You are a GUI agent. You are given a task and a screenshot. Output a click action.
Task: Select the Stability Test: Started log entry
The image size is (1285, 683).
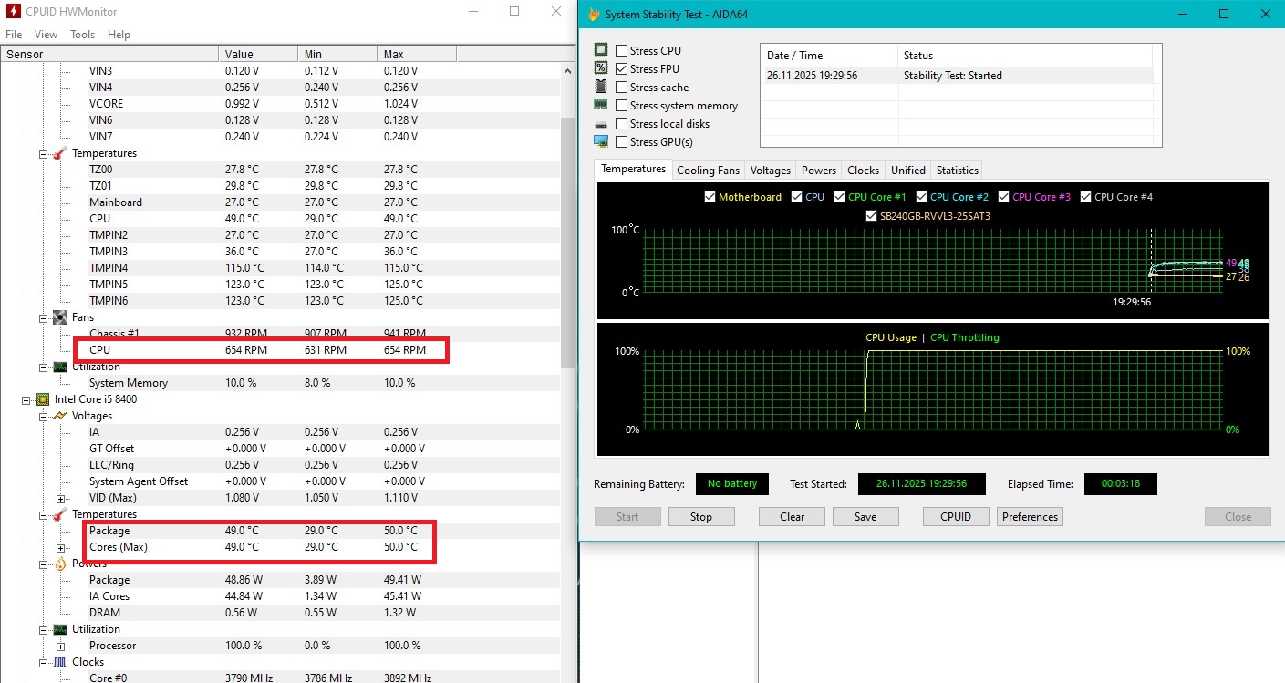click(x=957, y=76)
